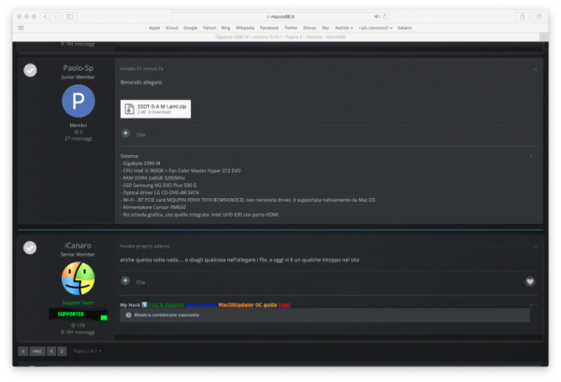Click the green SUPPORTER badge under iCanaro

(x=78, y=314)
